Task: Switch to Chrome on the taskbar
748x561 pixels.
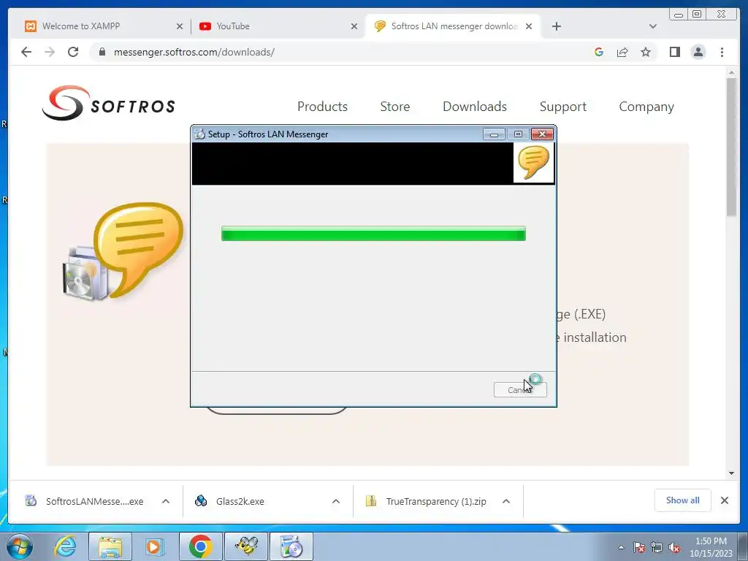Action: [x=200, y=546]
